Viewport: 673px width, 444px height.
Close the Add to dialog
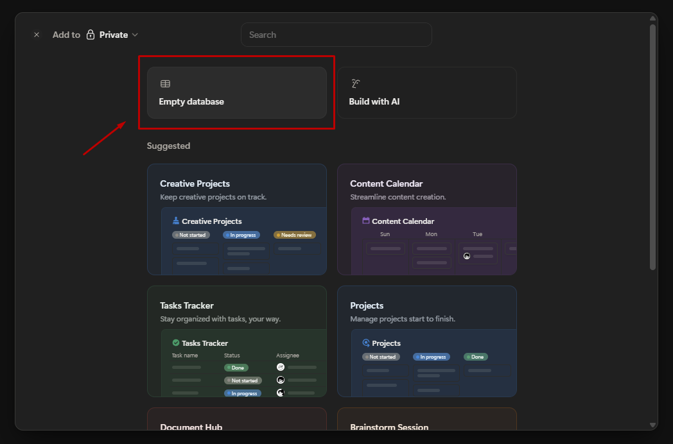pyautogui.click(x=37, y=35)
